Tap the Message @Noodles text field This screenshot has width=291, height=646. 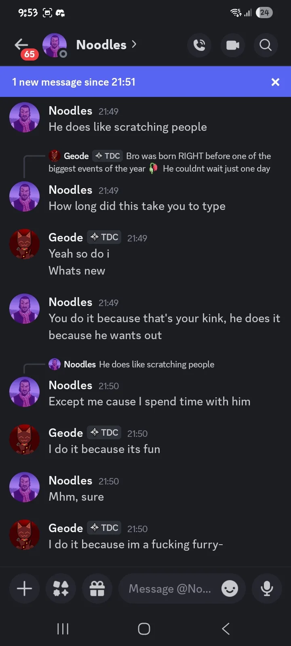click(170, 589)
